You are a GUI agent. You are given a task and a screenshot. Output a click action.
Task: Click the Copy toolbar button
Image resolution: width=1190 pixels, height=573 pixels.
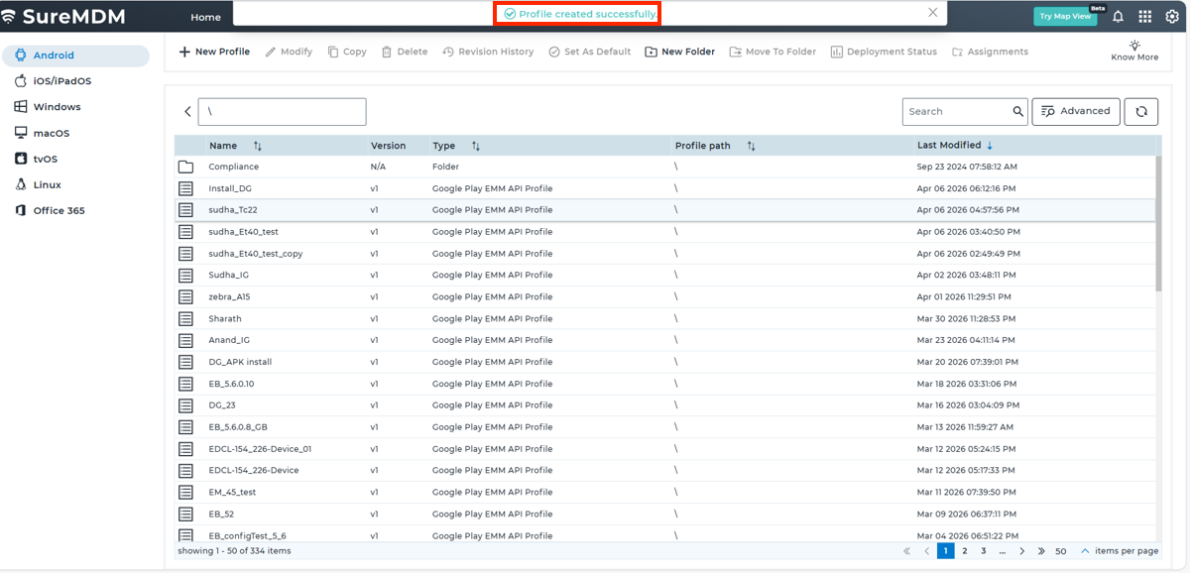(x=347, y=52)
